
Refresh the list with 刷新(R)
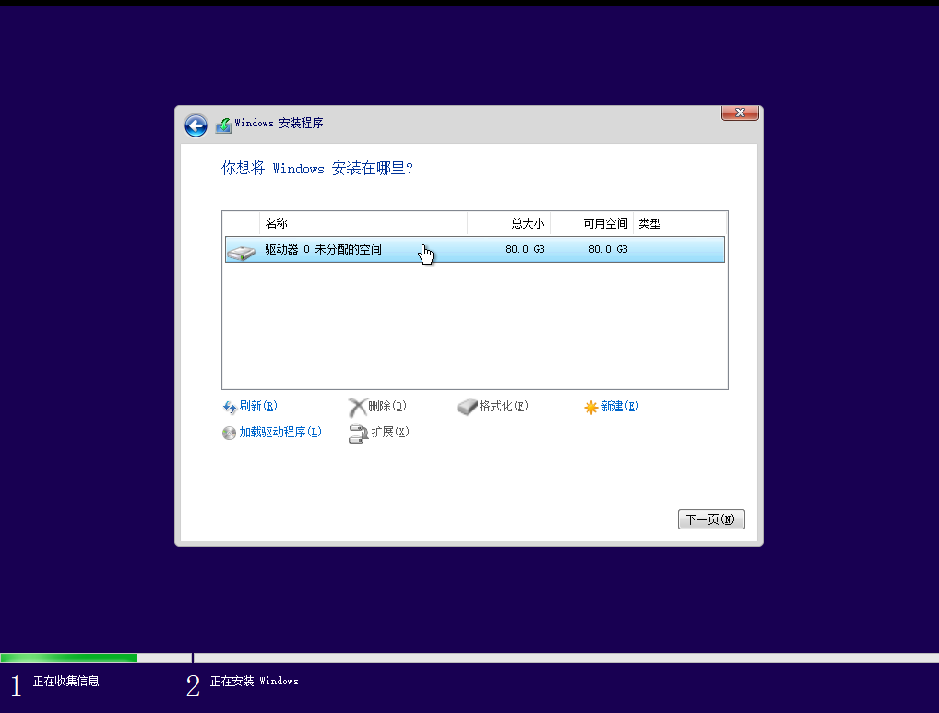(x=258, y=406)
